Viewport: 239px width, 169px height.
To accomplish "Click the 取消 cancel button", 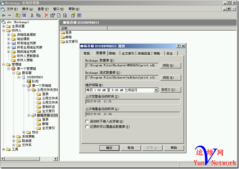I will pyautogui.click(x=131, y=148).
